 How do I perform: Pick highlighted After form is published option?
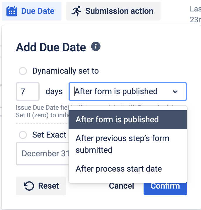(x=117, y=120)
